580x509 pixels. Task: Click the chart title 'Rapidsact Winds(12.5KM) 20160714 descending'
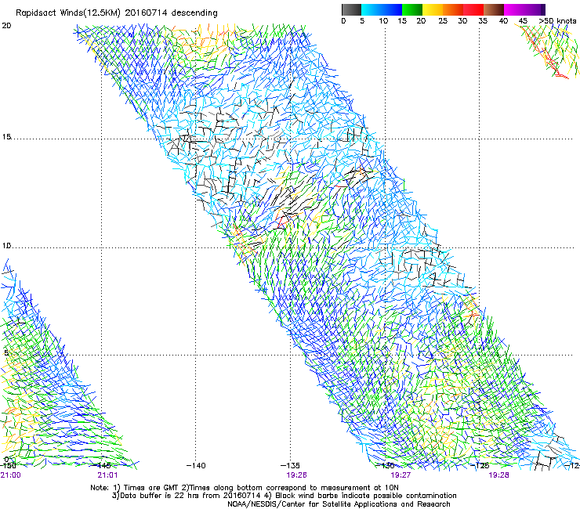(x=117, y=13)
